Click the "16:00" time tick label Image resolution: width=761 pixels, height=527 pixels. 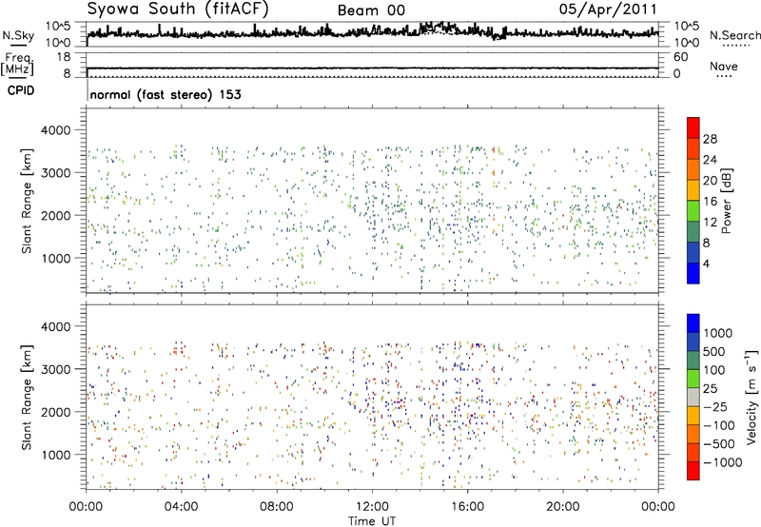[467, 507]
